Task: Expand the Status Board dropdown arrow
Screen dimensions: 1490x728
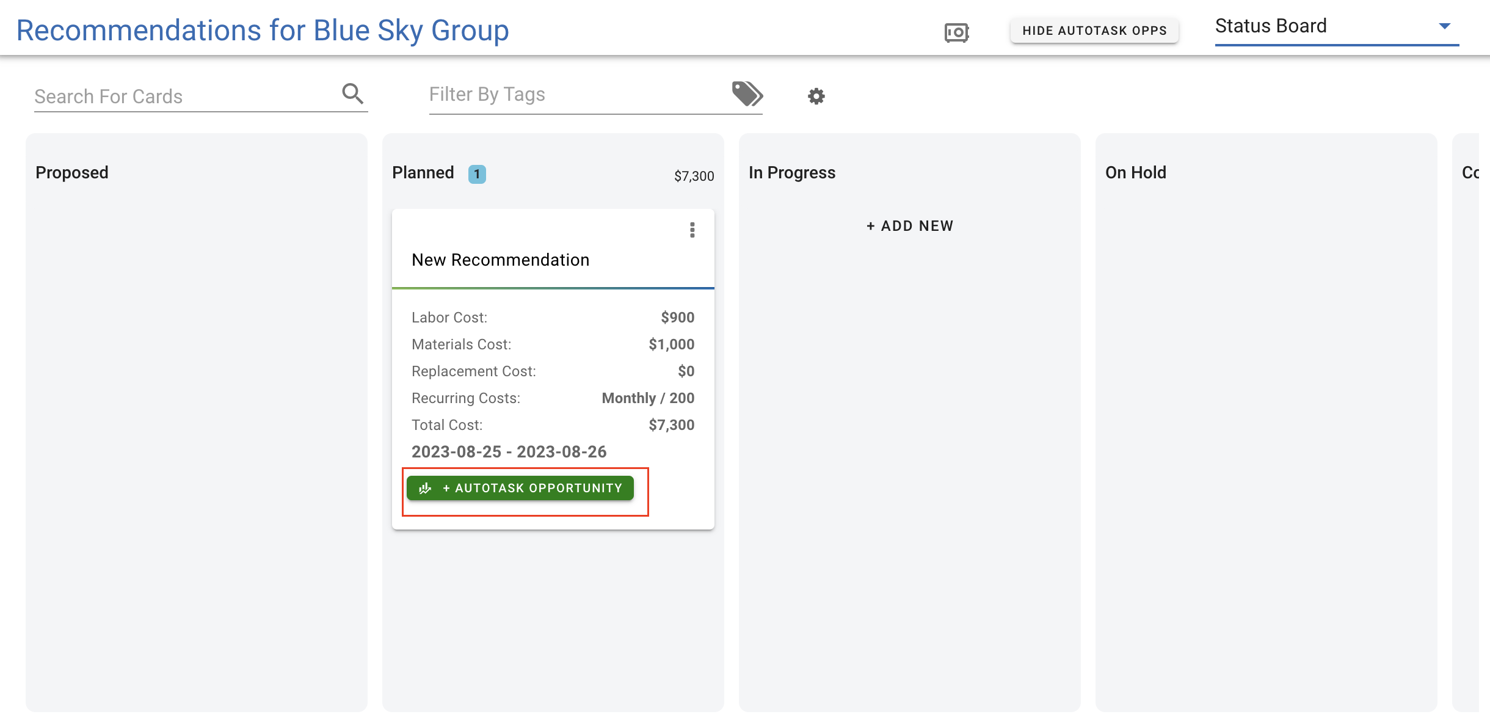Action: point(1444,26)
